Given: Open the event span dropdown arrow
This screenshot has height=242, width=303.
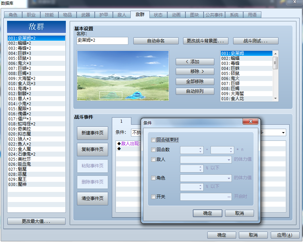Looking at the screenshot, I should [283, 133].
